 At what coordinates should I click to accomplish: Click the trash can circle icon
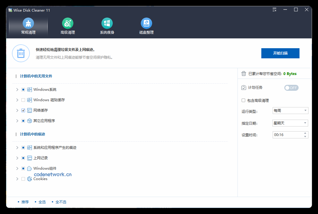point(21,53)
